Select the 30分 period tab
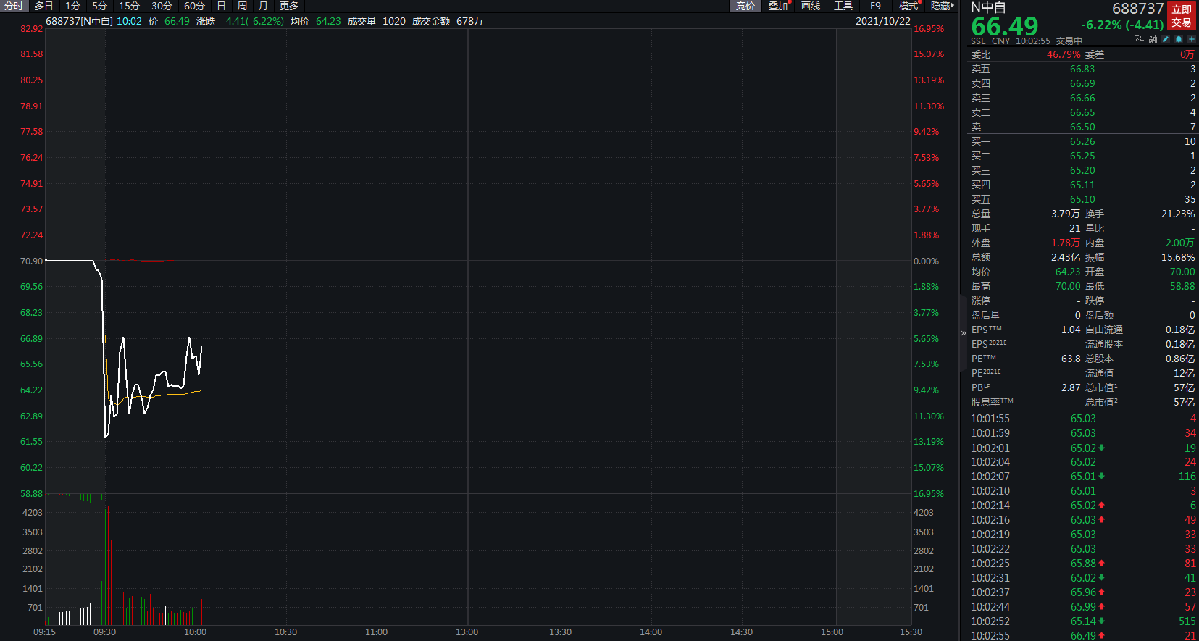The height and width of the screenshot is (641, 1199). 162,6
